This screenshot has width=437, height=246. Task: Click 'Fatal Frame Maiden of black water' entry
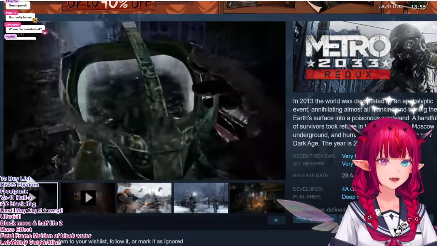click(46, 236)
